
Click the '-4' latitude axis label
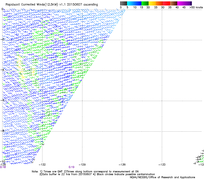click(x=2, y=70)
